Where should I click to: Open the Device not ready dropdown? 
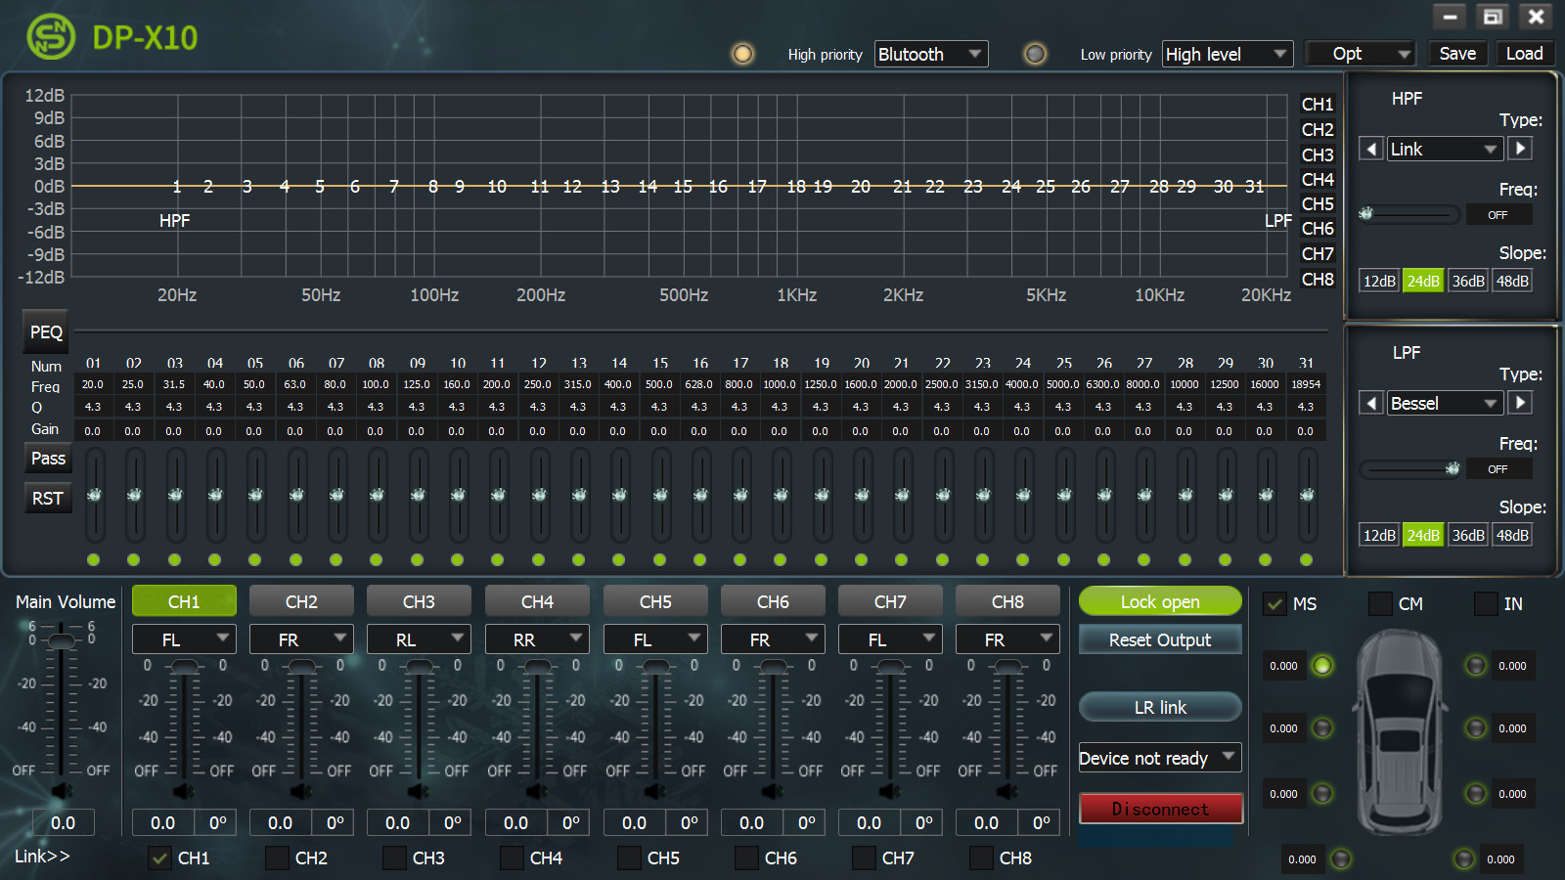[x=1159, y=758]
